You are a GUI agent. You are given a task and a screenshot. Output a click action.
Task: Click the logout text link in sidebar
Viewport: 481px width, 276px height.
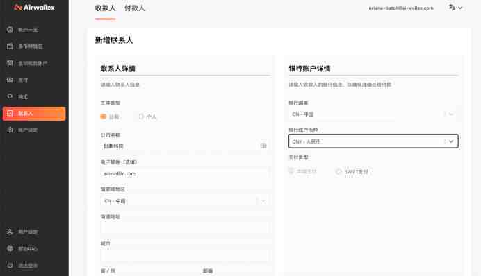click(28, 266)
